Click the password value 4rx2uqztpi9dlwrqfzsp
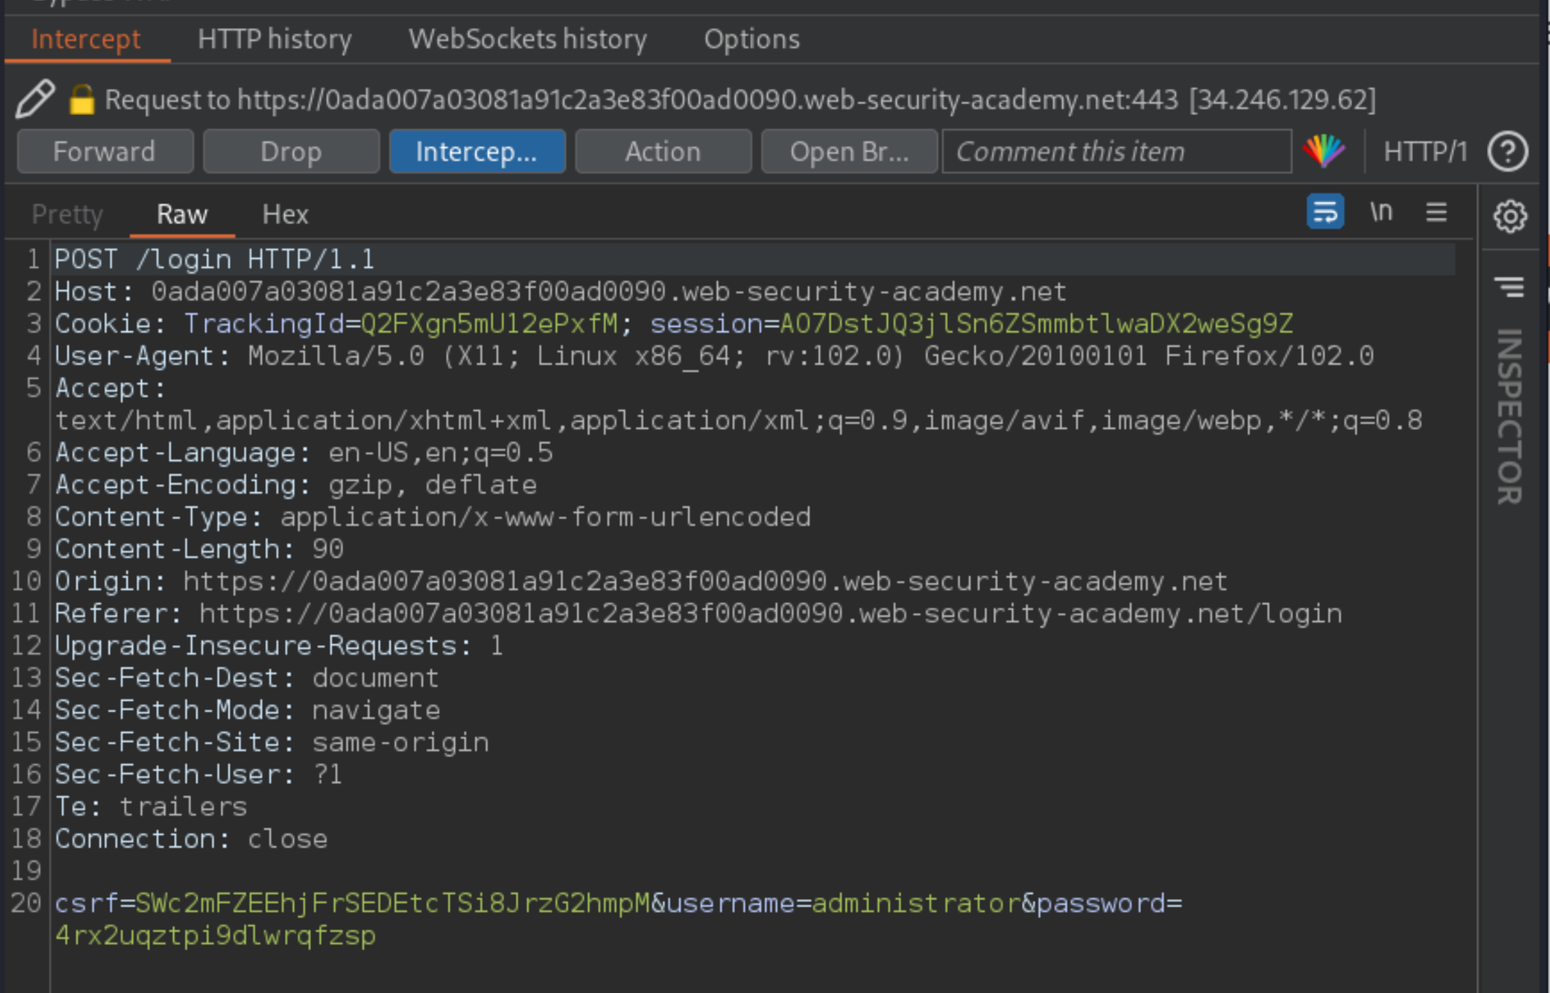This screenshot has height=993, width=1550. [216, 935]
